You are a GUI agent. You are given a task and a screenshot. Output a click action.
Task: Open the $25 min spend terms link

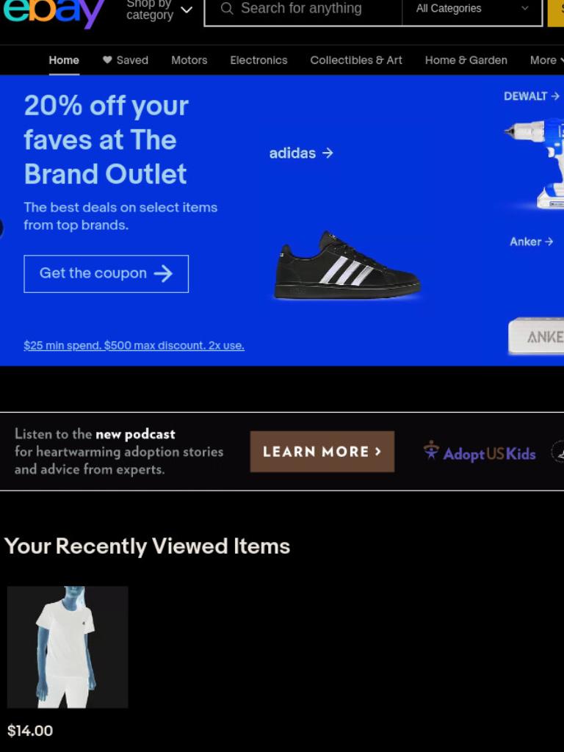(134, 345)
